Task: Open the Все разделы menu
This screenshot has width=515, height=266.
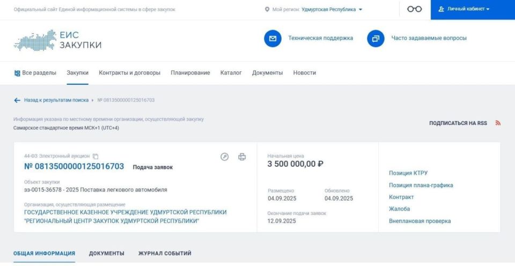Action: (35, 73)
